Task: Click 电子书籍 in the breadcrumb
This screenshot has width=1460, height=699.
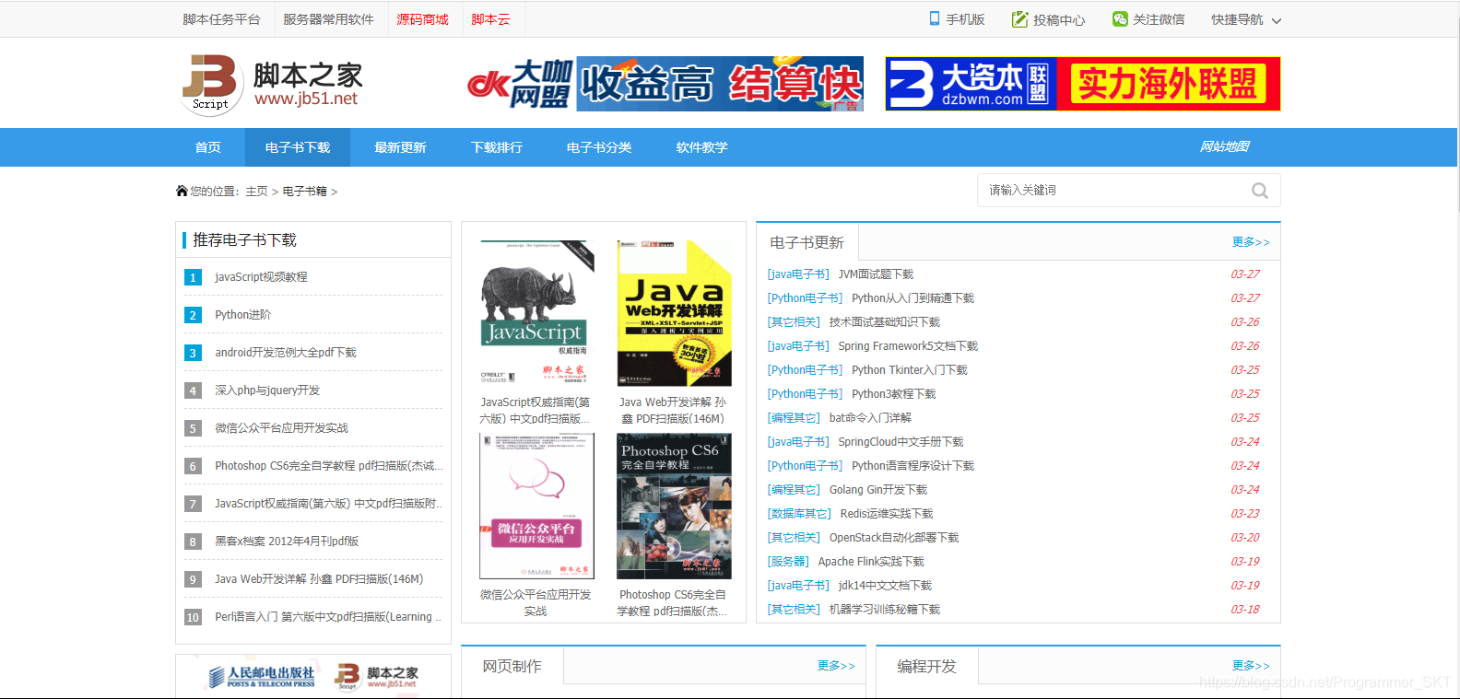Action: click(x=305, y=192)
